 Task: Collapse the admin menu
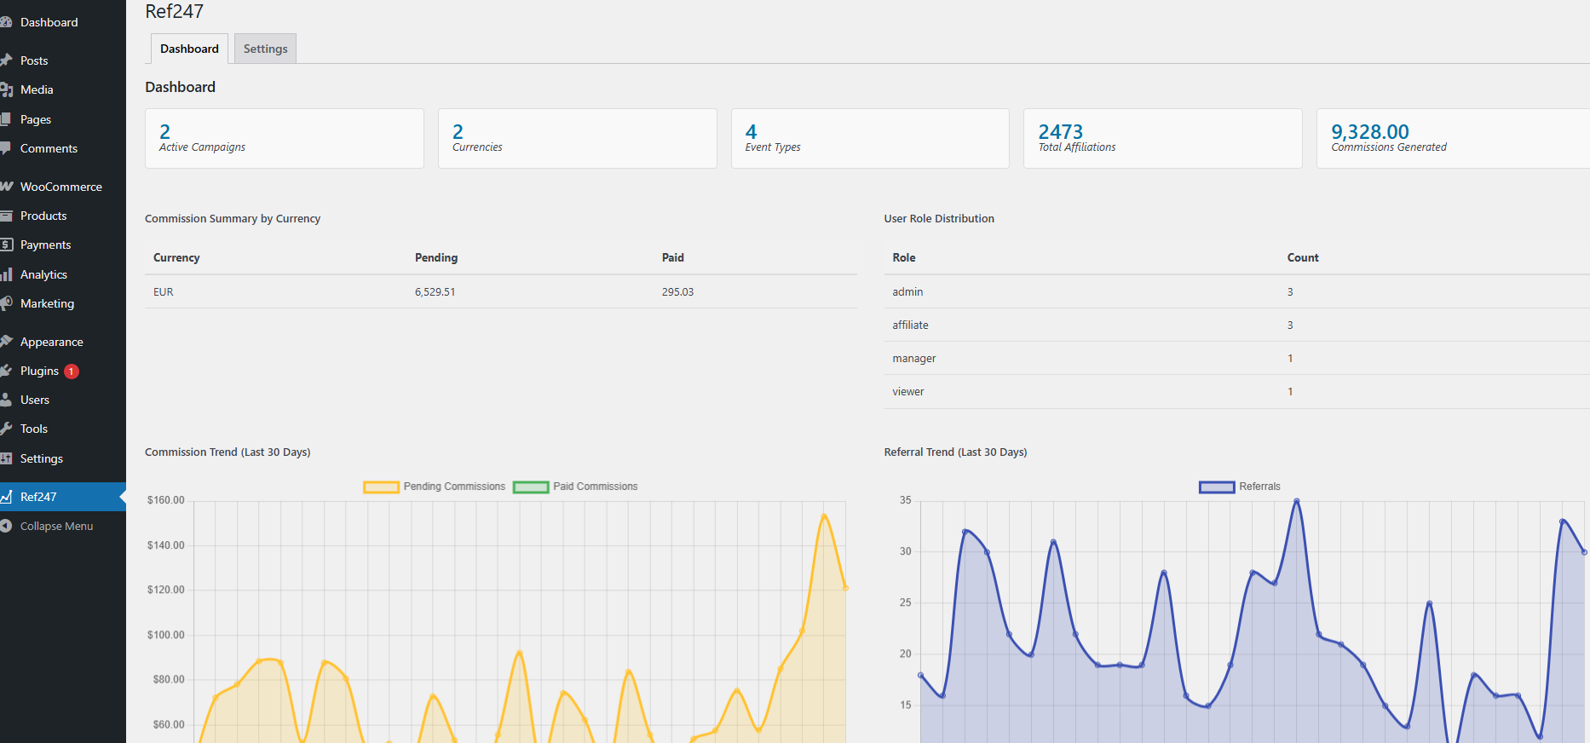[x=63, y=526]
